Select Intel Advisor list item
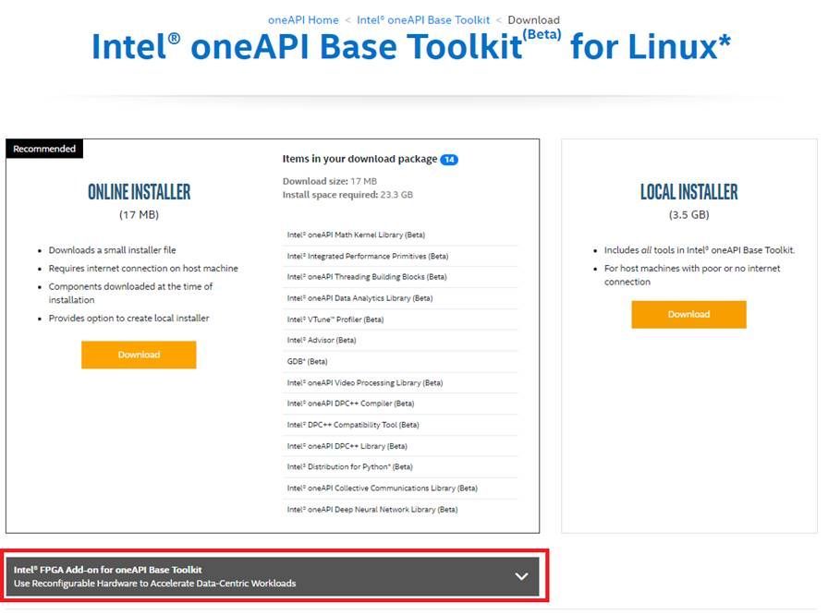 (321, 340)
